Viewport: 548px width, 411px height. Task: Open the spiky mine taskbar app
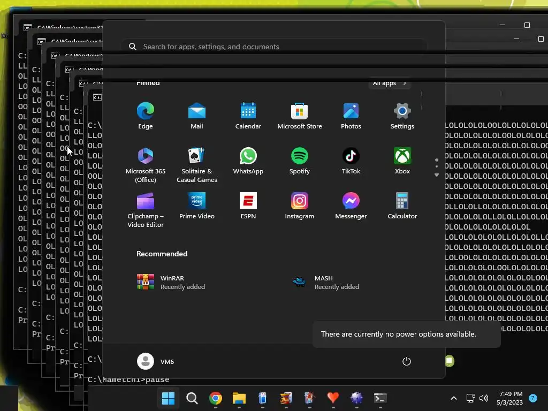[x=356, y=398]
